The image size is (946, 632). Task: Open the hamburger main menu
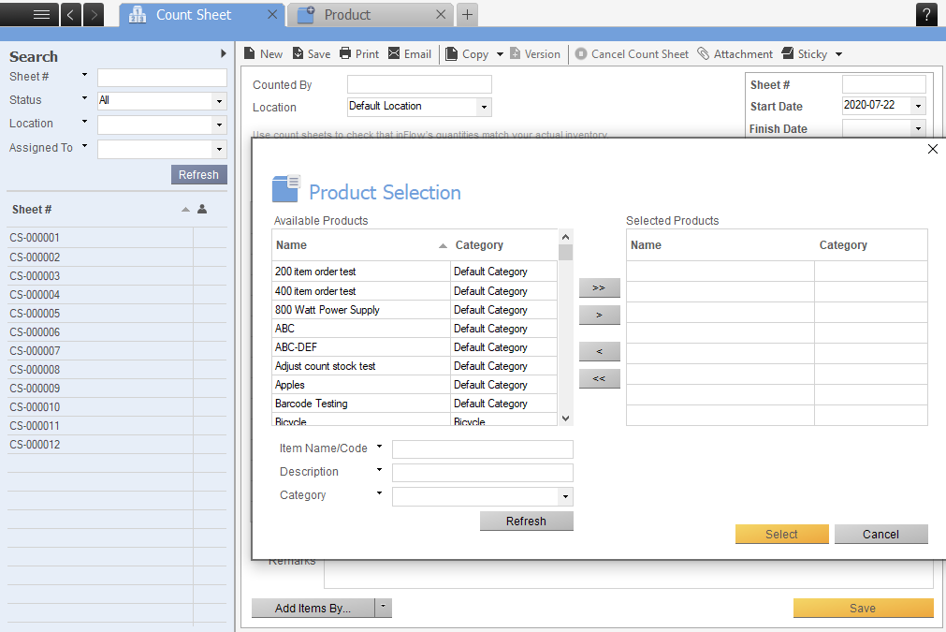(41, 14)
